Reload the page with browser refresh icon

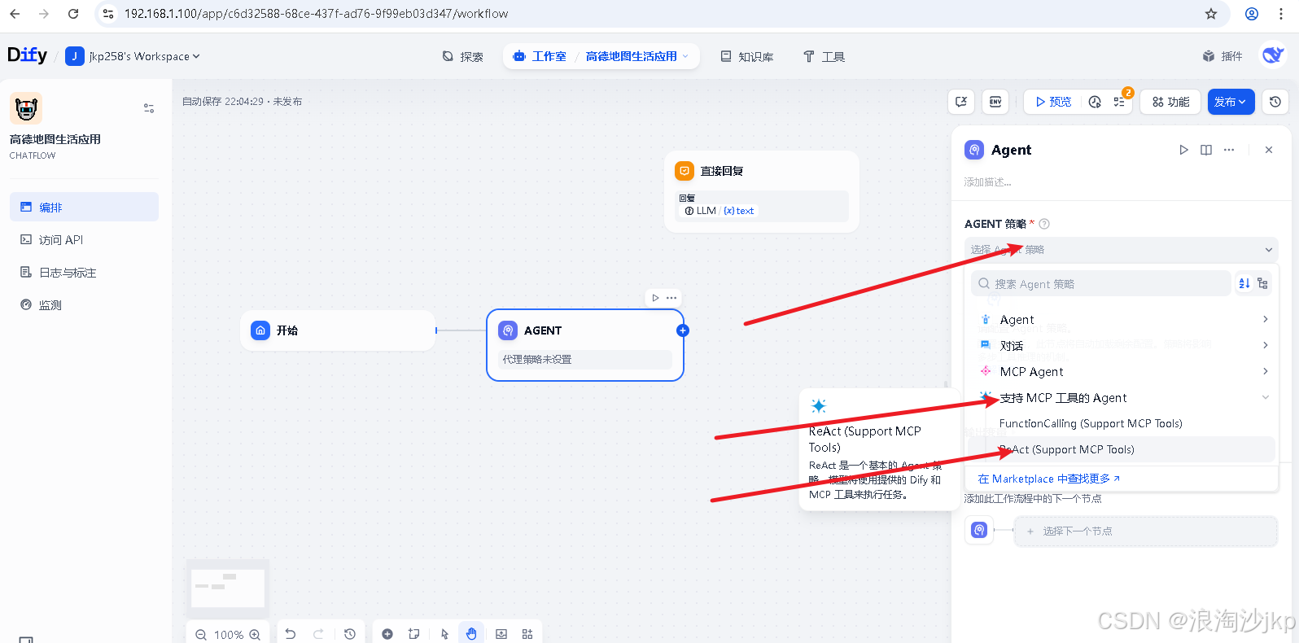tap(73, 14)
